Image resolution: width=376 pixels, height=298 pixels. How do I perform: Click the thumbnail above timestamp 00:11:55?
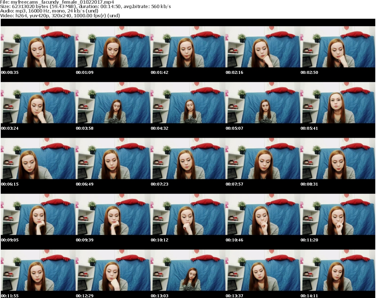click(38, 270)
